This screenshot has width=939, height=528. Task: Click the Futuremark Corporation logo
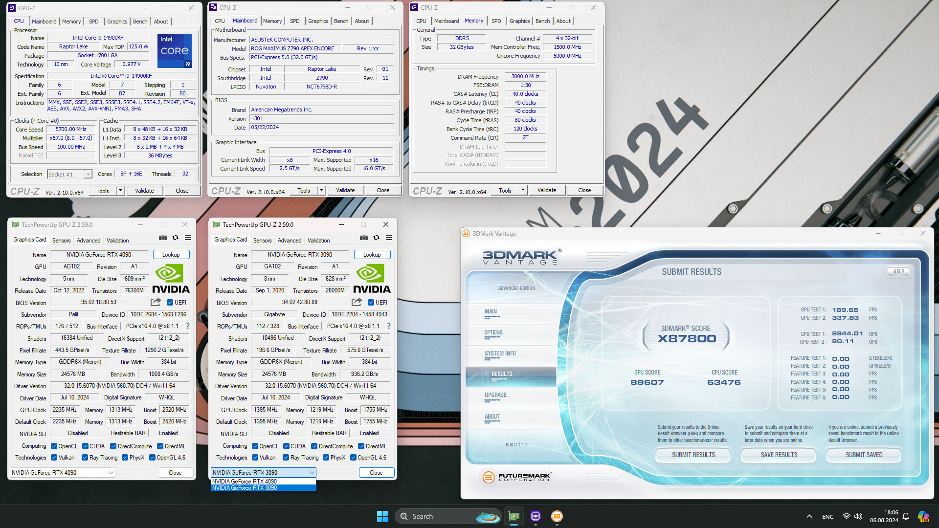517,477
